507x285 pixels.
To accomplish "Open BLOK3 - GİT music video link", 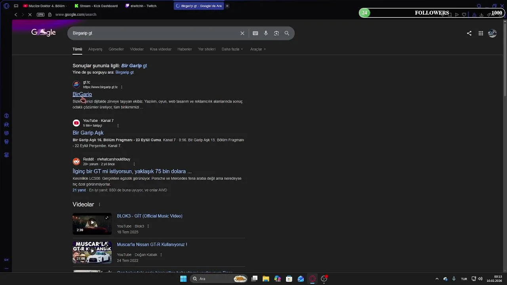I will click(x=150, y=216).
